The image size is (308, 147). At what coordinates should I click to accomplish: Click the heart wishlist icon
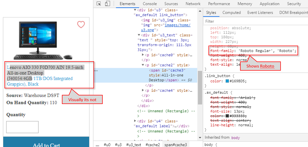coord(81,24)
